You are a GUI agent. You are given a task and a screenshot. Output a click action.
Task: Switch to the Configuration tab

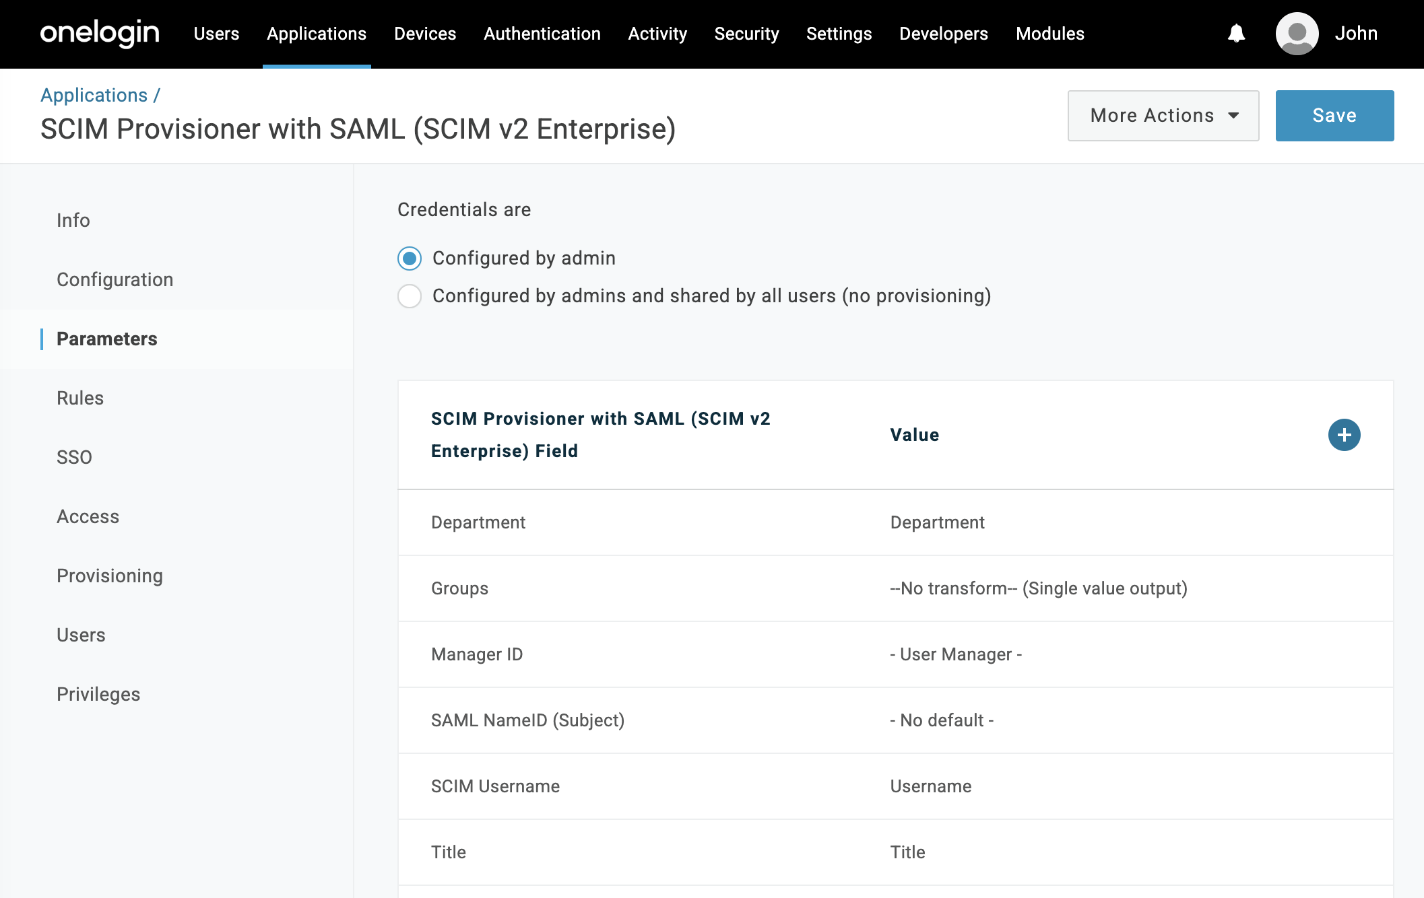click(115, 279)
